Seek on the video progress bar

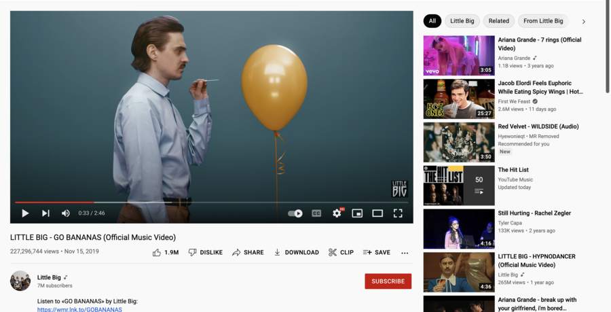click(x=204, y=203)
